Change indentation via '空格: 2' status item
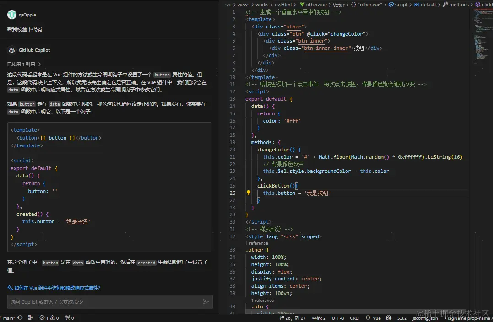The width and height of the screenshot is (493, 322). 319,318
